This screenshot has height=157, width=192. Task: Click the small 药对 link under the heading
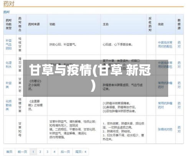[7, 12]
